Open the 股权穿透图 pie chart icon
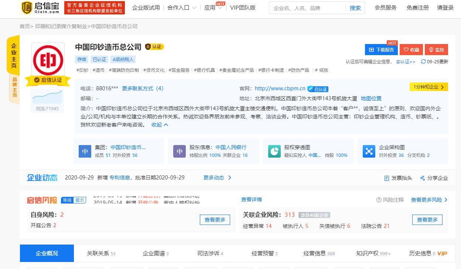 point(274,151)
